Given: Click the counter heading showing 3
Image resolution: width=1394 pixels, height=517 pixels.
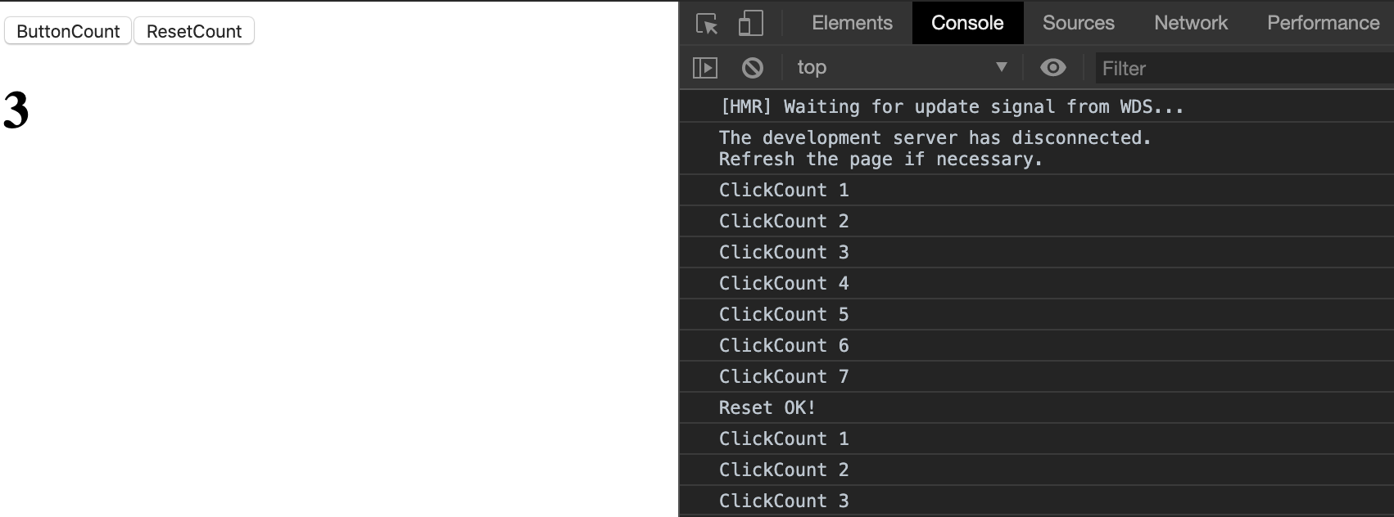Looking at the screenshot, I should point(15,110).
